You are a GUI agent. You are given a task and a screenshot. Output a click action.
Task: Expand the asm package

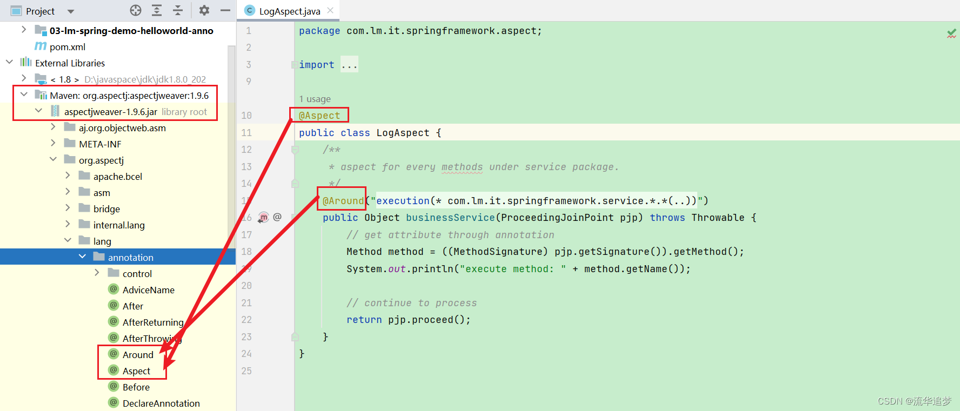(x=68, y=192)
